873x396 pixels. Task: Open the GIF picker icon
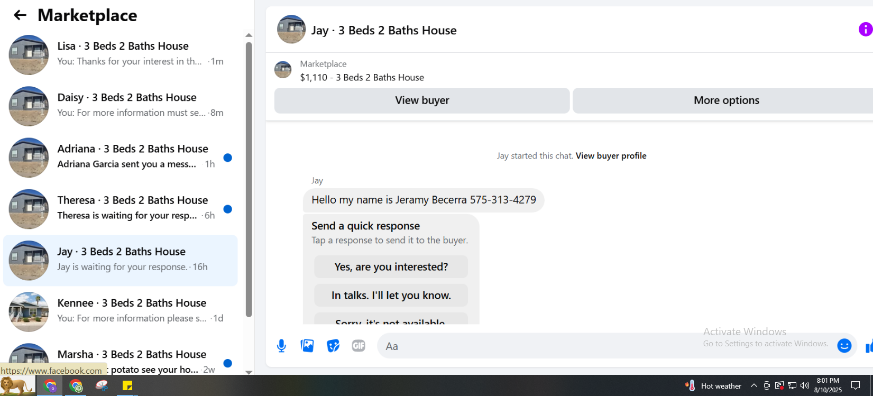359,346
